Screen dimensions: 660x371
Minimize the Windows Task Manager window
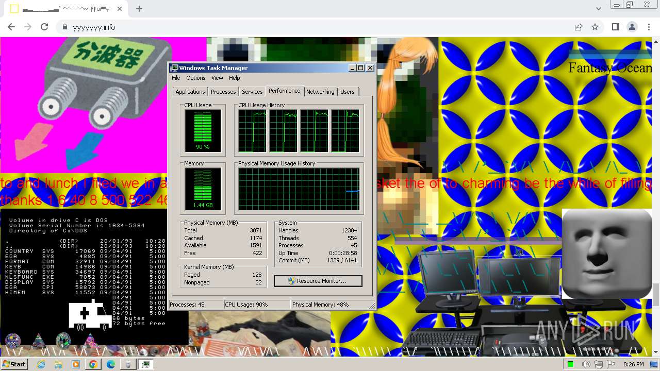352,68
